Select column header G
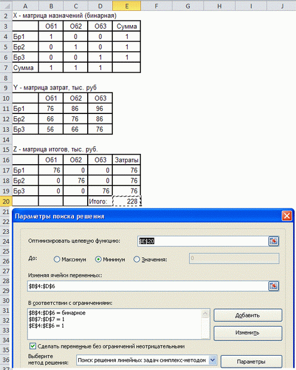296x370 pixels. [x=187, y=6]
